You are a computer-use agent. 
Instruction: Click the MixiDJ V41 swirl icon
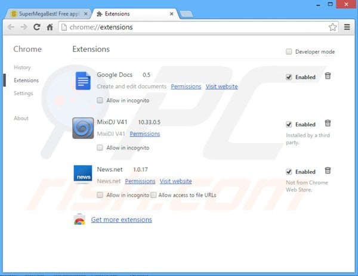(x=83, y=128)
